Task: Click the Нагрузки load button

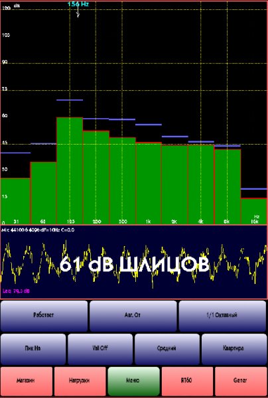Action: click(80, 381)
